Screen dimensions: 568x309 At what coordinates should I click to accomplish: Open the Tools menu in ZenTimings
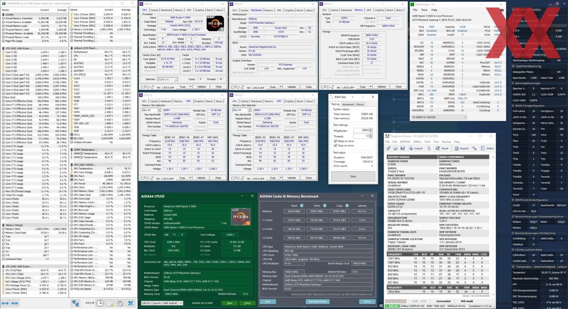click(x=424, y=10)
